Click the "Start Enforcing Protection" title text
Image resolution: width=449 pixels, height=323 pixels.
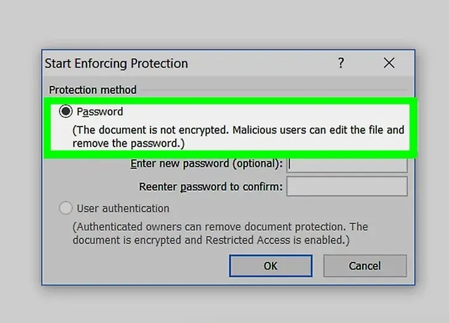(116, 64)
